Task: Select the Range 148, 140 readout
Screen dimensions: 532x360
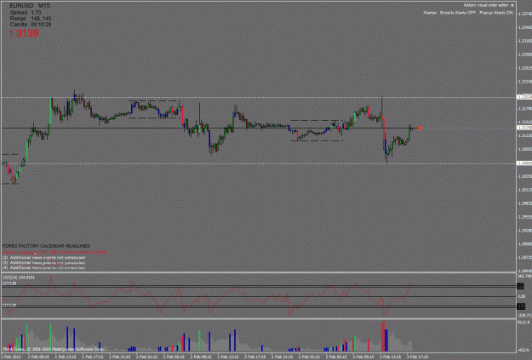Action: pyautogui.click(x=30, y=19)
